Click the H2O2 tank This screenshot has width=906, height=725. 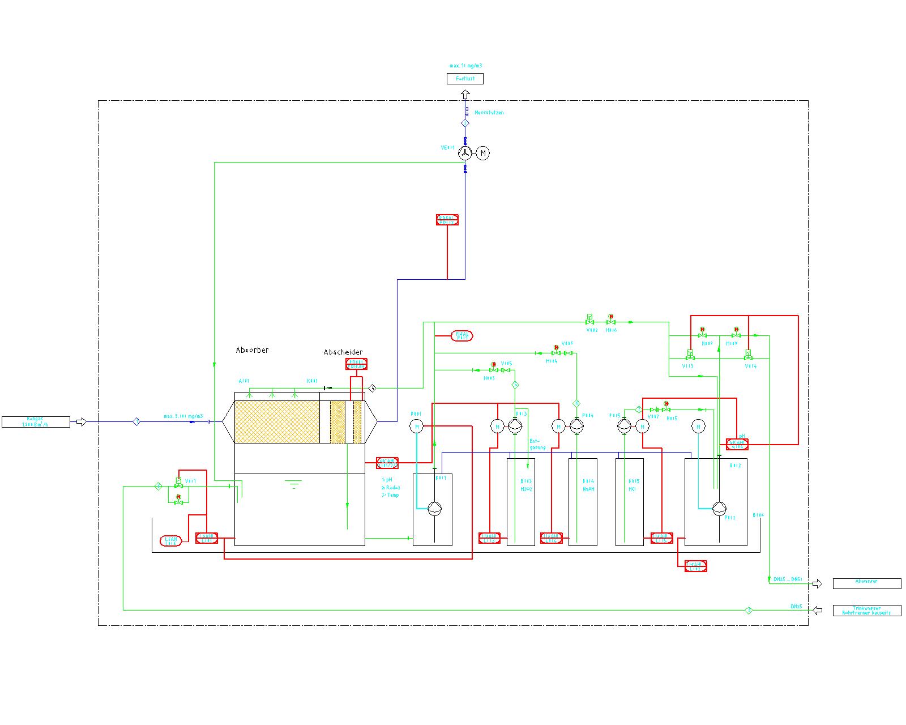tap(520, 501)
